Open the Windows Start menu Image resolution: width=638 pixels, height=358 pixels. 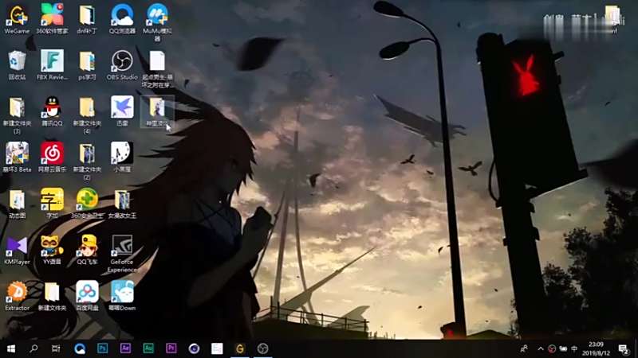point(11,348)
